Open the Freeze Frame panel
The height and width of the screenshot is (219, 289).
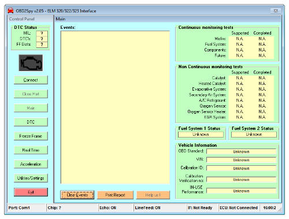pos(31,136)
